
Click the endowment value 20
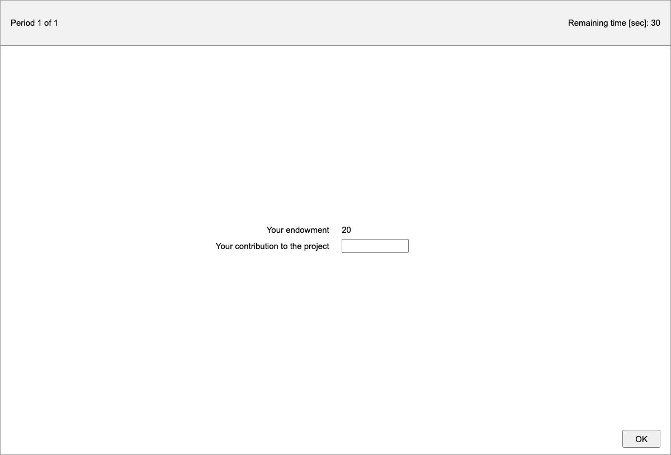pos(347,230)
